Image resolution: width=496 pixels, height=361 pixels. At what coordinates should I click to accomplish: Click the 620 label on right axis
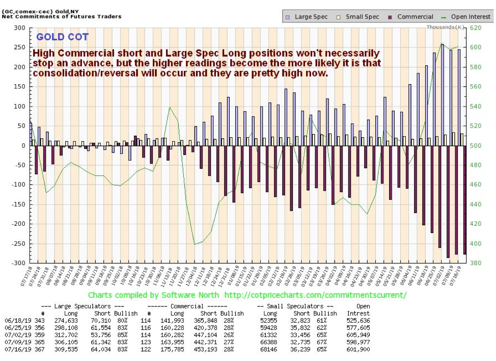[476, 28]
